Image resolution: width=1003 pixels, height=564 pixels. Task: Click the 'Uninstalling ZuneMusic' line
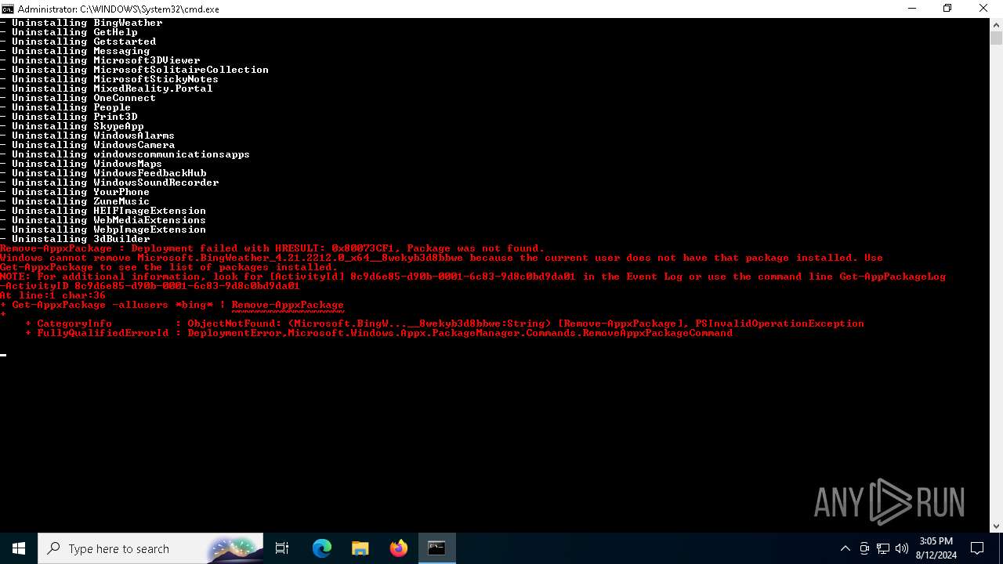(75, 201)
